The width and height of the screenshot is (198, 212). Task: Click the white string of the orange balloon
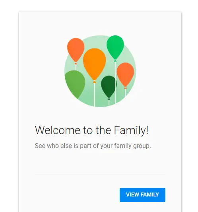[x=95, y=95]
